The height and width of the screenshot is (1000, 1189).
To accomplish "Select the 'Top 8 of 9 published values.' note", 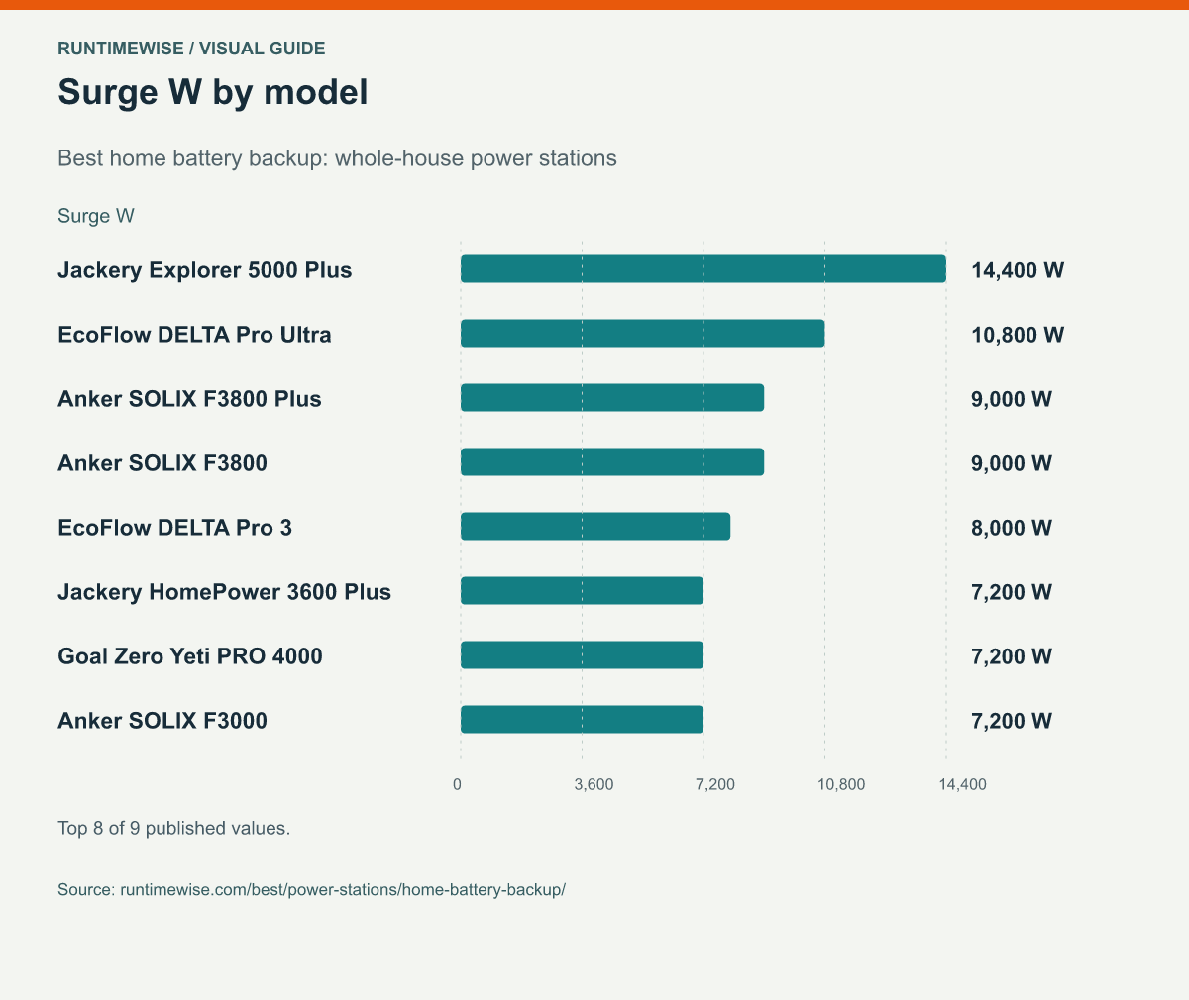I will pos(174,828).
